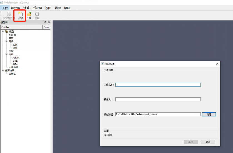
Task: Click the Color column header
Action: (46, 27)
